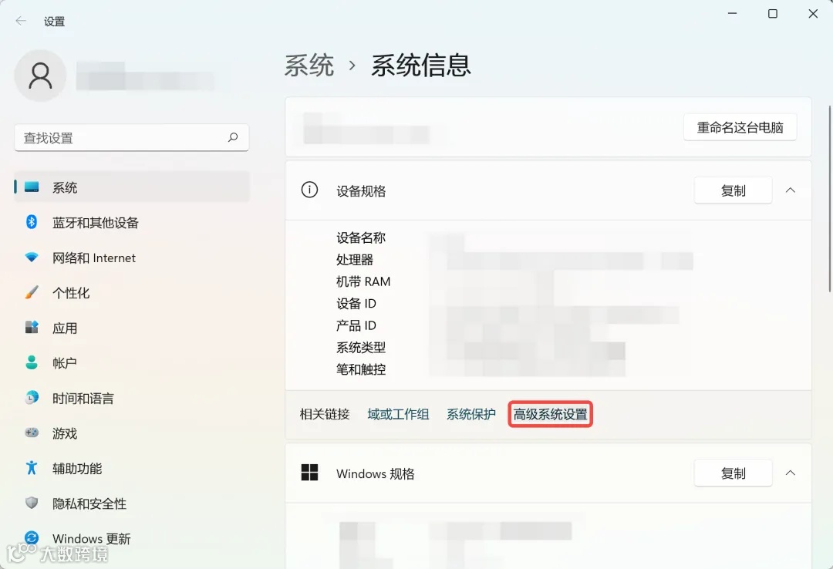Screen dimensions: 833x569
Task: Collapse the Windows 规格 section chevron
Action: 791,473
